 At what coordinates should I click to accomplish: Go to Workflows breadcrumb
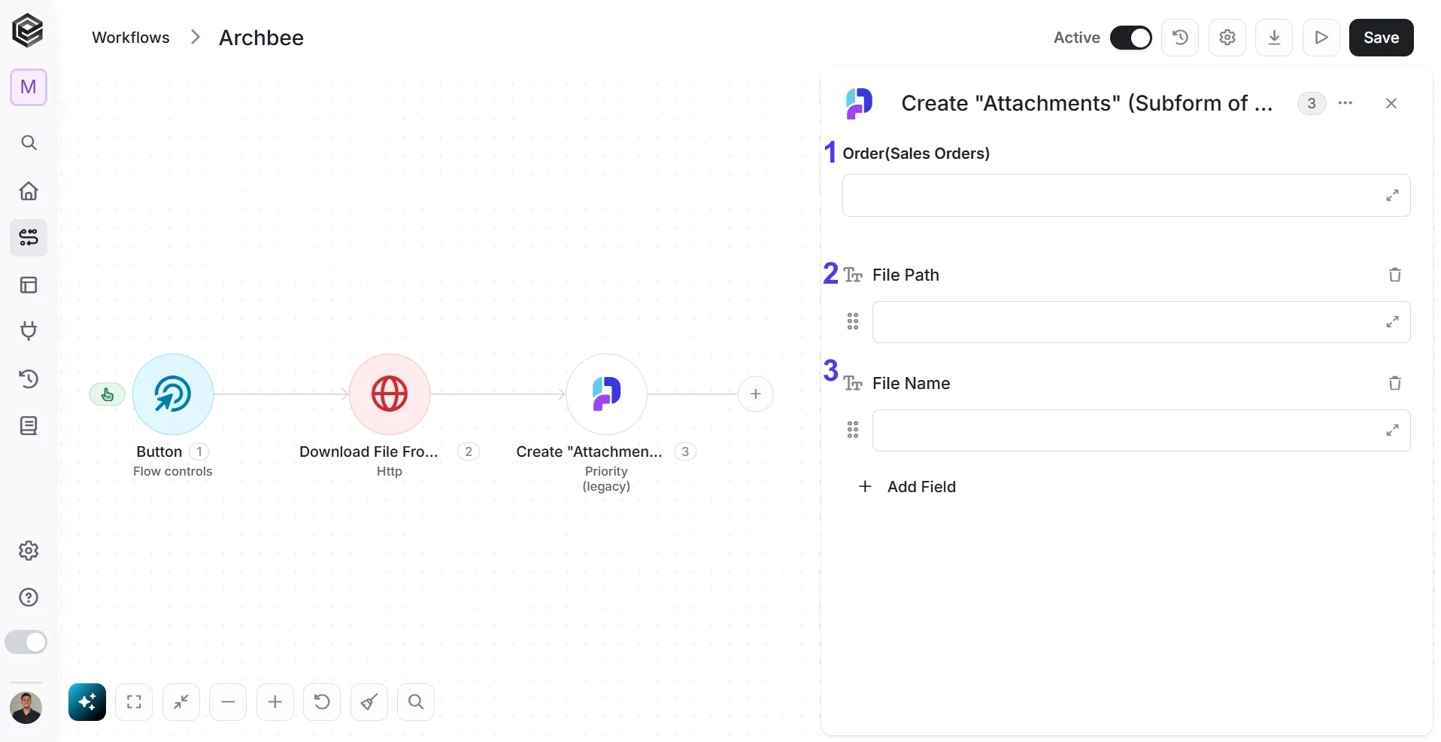pos(131,38)
